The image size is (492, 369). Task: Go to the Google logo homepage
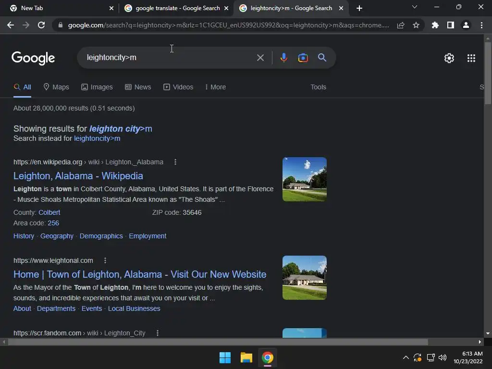pos(33,58)
